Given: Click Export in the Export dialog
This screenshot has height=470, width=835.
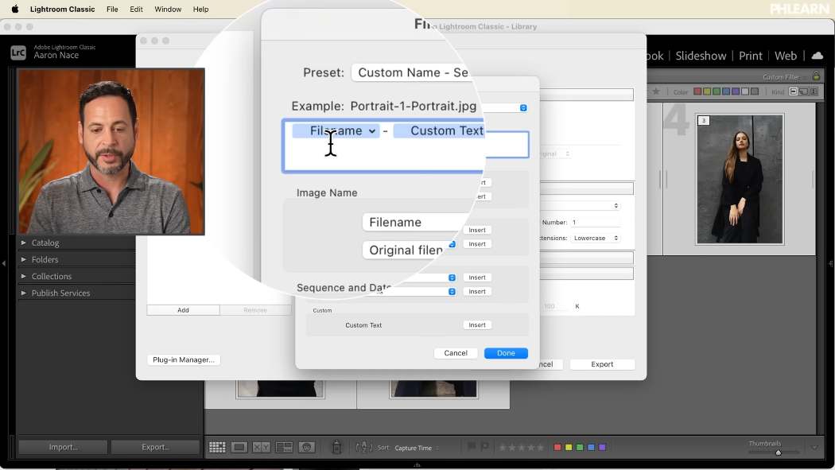Looking at the screenshot, I should (x=602, y=364).
